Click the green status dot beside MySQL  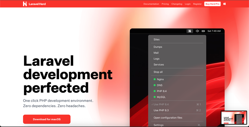click(155, 97)
